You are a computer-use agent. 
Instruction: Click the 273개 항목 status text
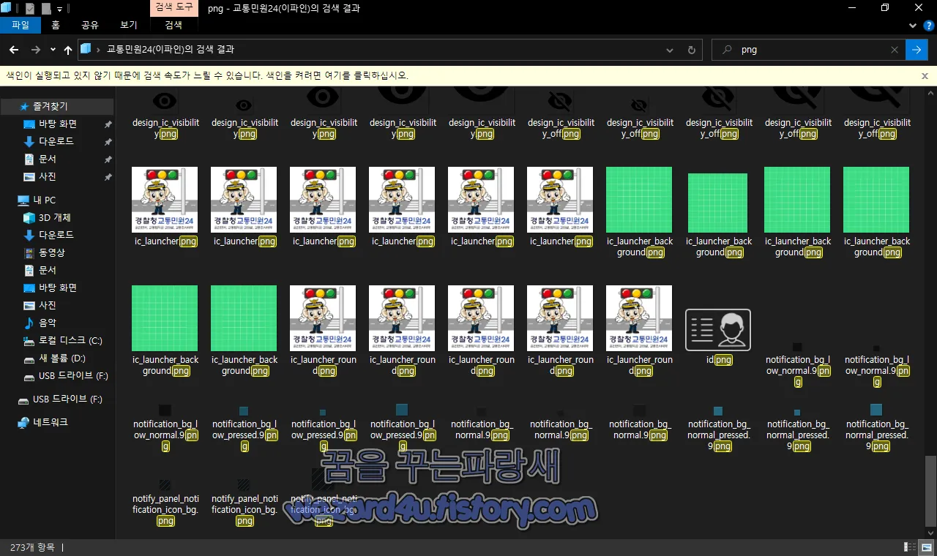31,547
